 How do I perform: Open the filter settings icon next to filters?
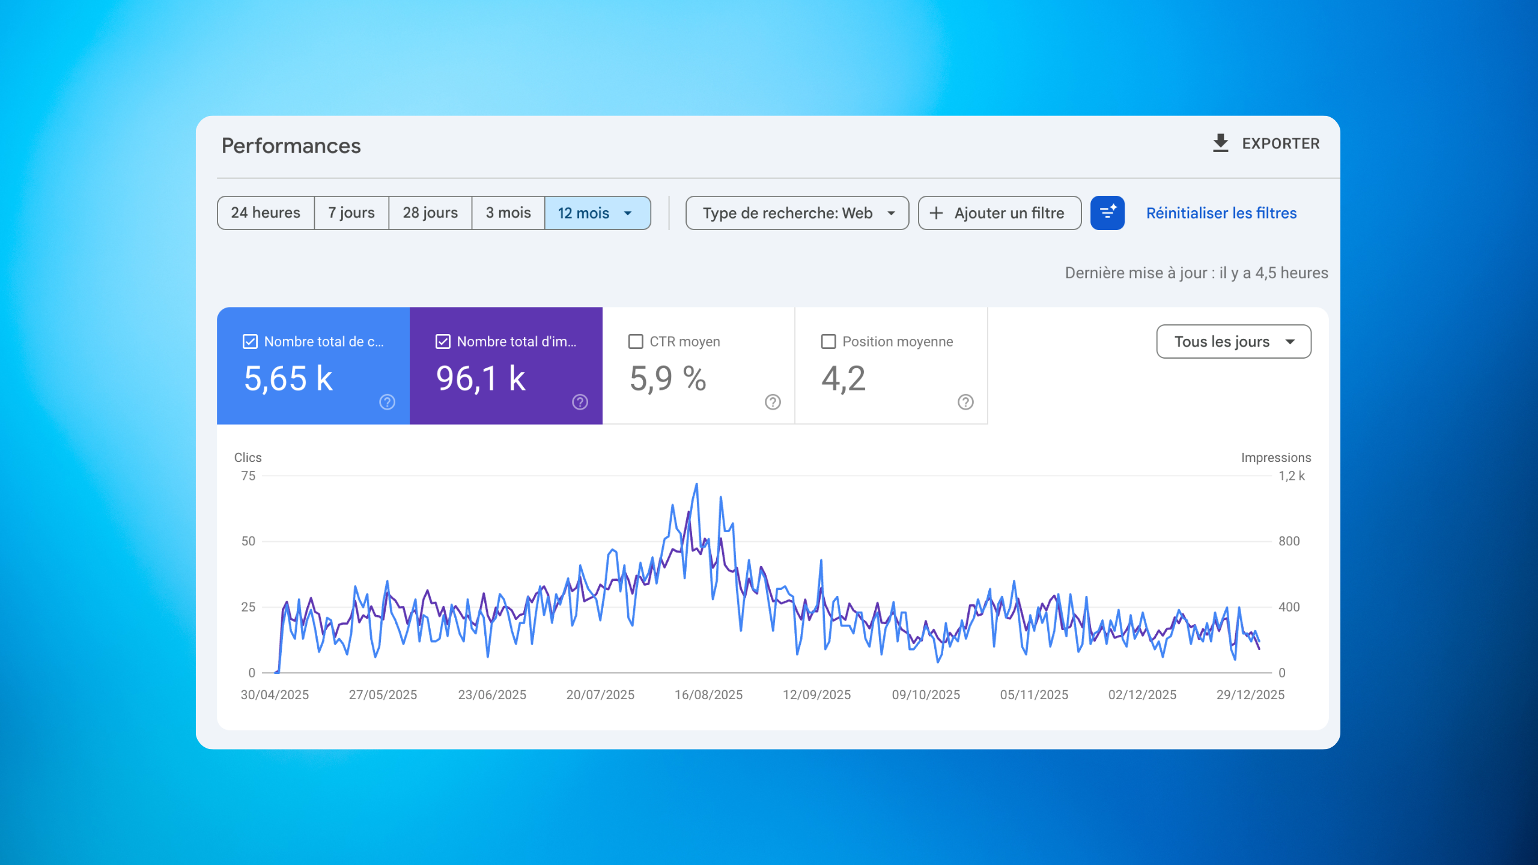(1107, 213)
